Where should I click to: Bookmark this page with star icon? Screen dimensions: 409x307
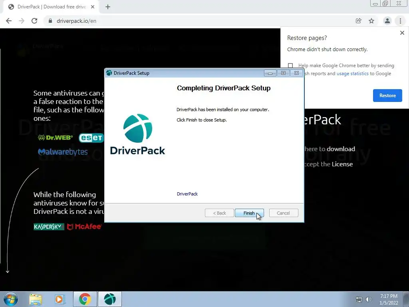tap(371, 21)
